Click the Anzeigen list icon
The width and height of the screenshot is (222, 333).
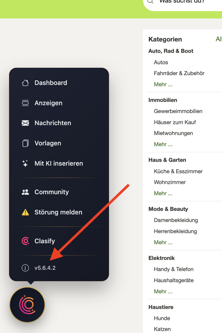(25, 103)
